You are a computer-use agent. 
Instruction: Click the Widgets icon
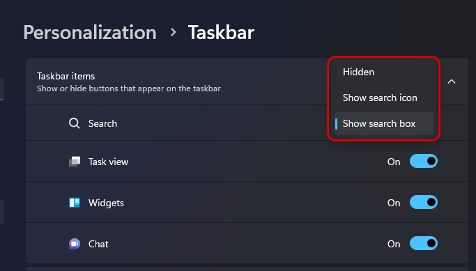point(75,203)
